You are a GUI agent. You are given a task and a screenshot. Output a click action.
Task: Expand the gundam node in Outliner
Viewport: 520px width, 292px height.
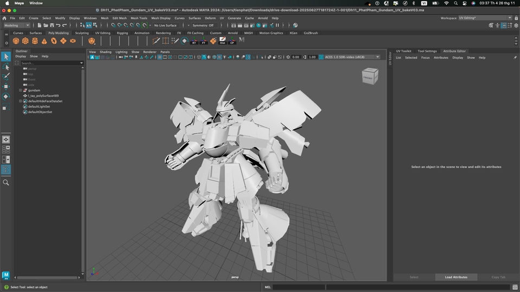click(x=21, y=90)
